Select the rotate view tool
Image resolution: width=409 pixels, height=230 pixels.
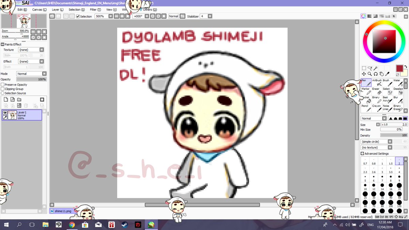(376, 74)
